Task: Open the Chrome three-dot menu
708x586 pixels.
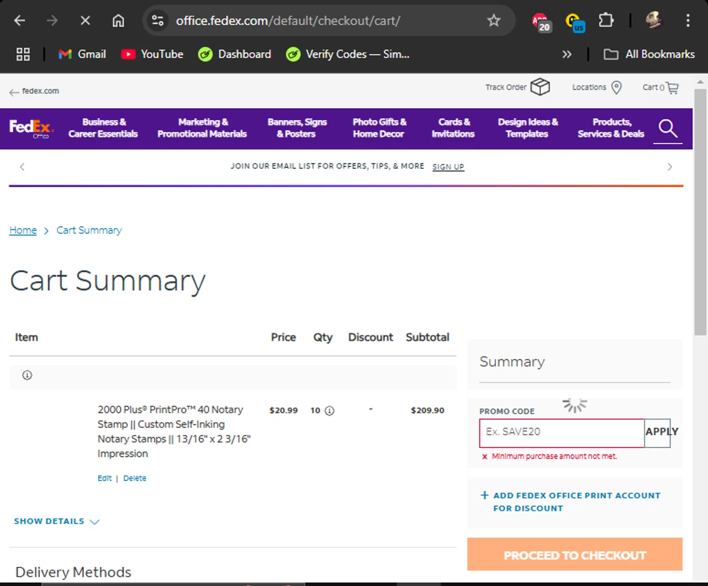Action: coord(688,20)
